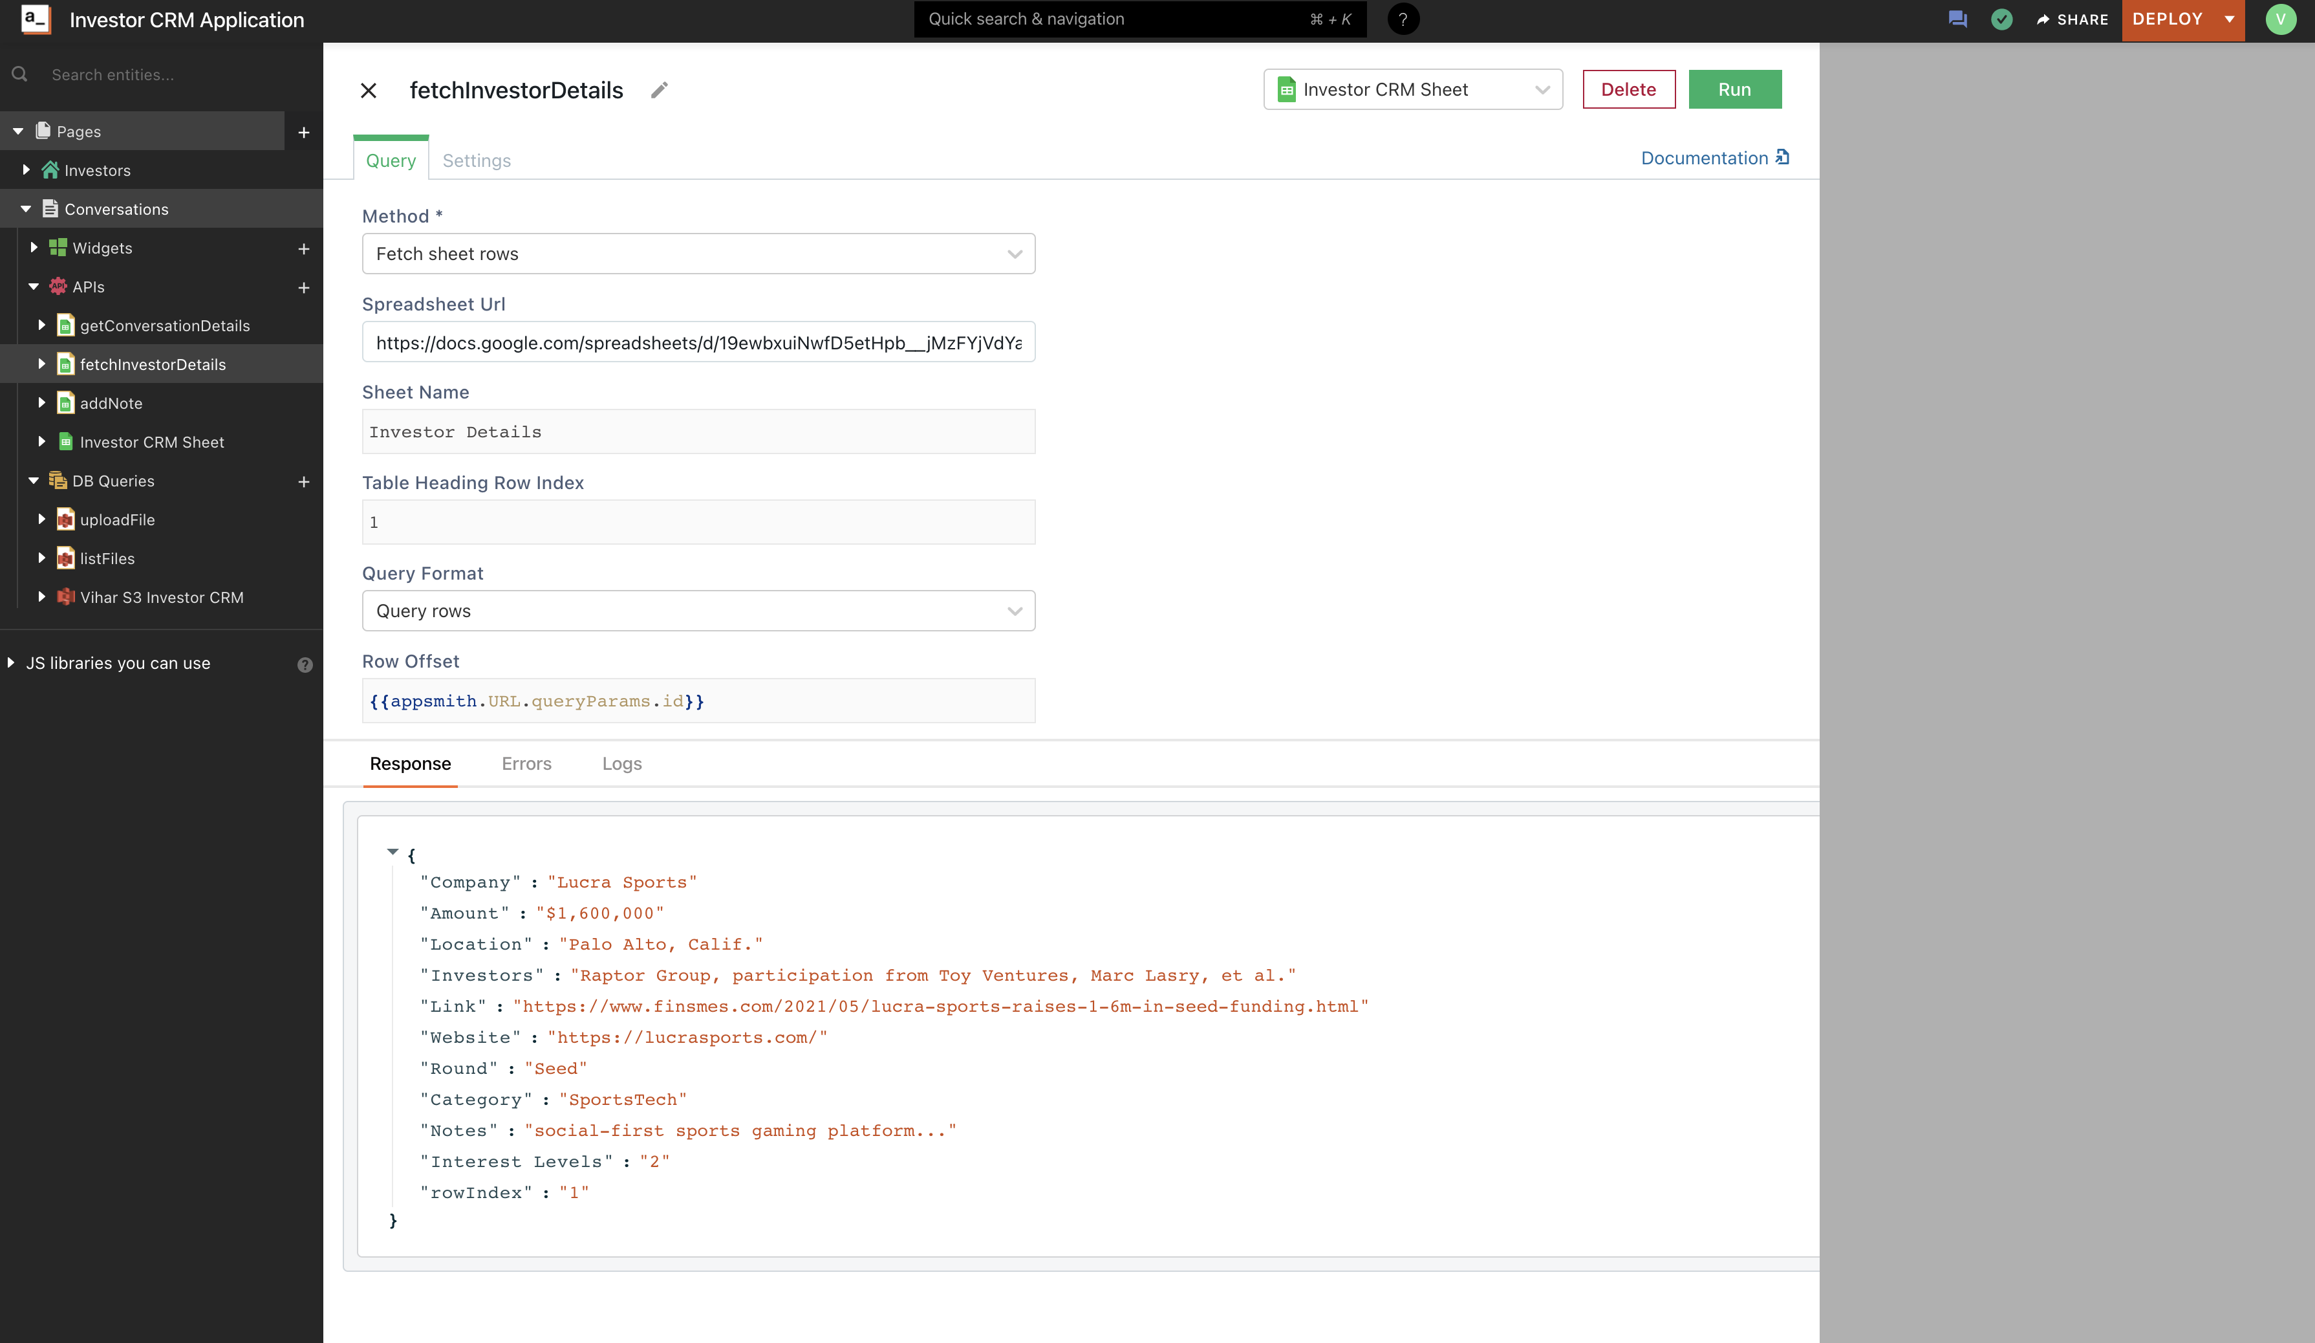
Task: Click the chat feedback icon in the header
Action: pos(1957,18)
